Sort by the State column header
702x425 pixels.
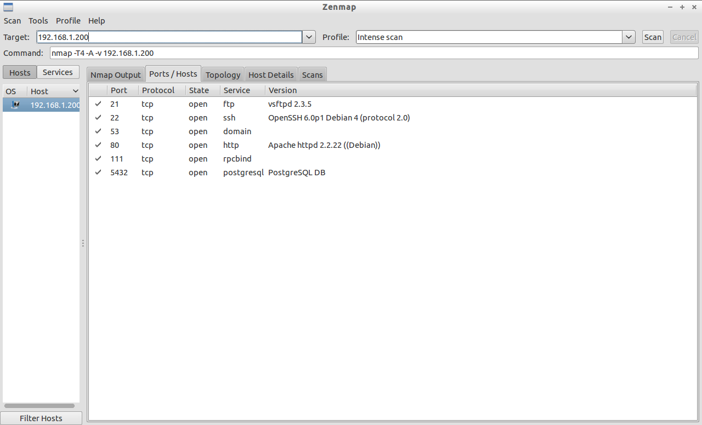(203, 90)
